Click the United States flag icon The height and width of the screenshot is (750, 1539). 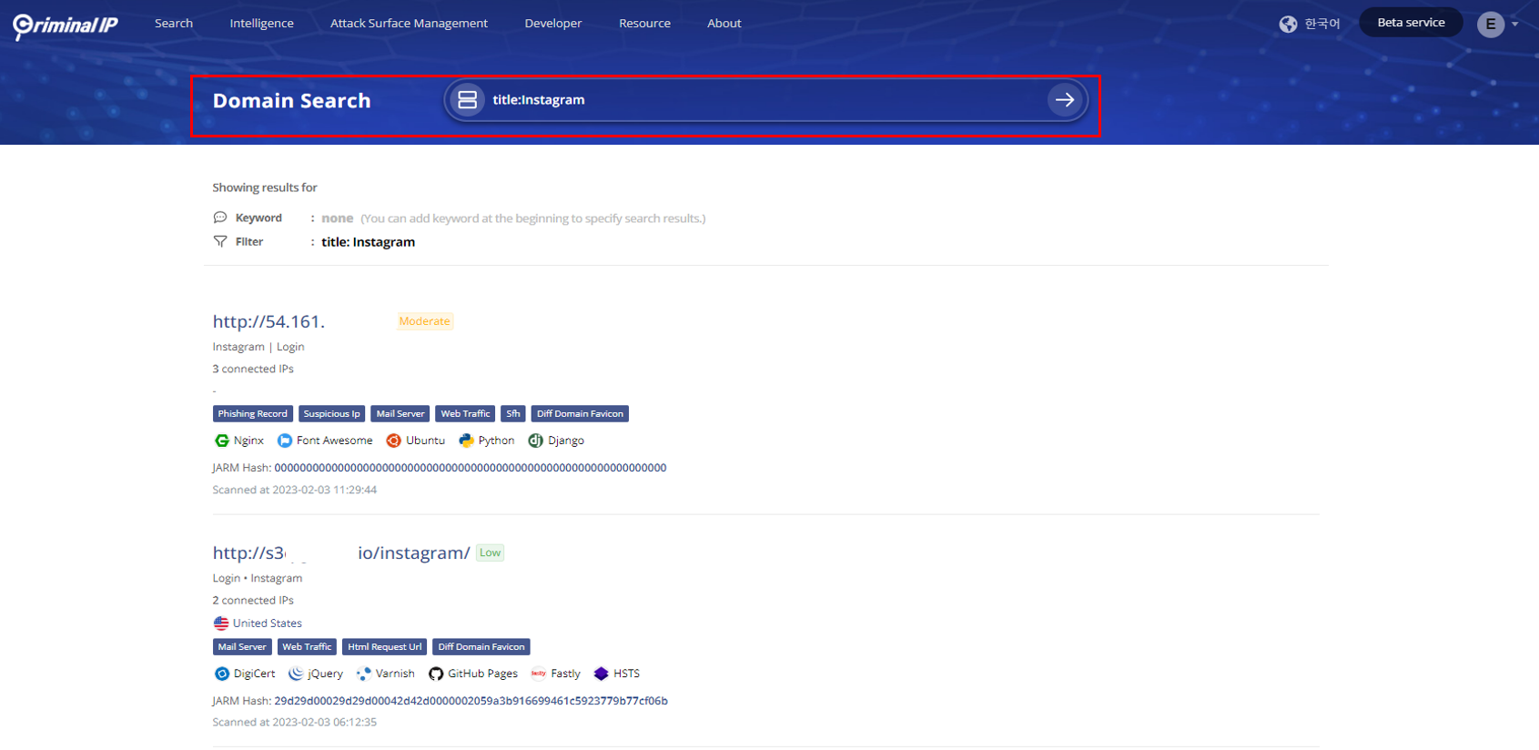coord(221,623)
